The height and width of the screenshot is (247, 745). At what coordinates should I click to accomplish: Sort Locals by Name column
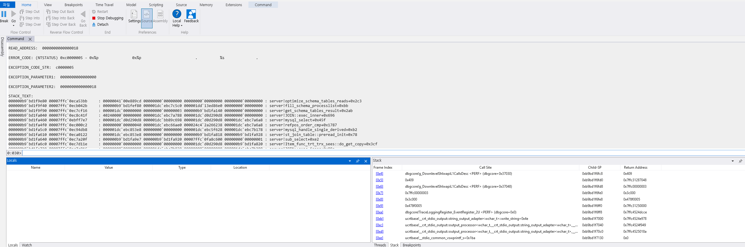coord(36,167)
